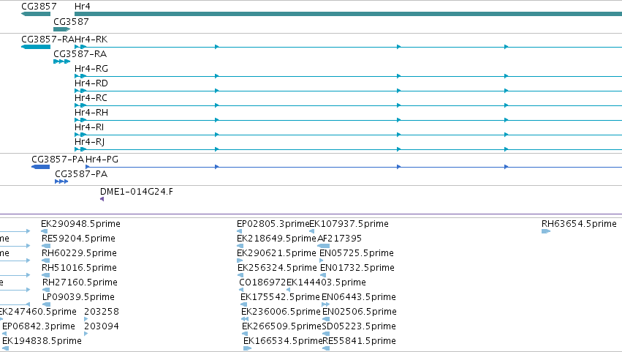The width and height of the screenshot is (622, 352).
Task: Select the EK144403.5prime EST label
Action: tap(327, 283)
